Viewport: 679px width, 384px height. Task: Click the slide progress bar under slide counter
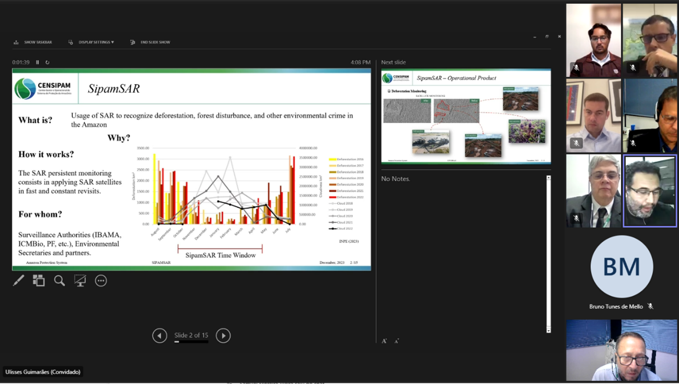[191, 342]
